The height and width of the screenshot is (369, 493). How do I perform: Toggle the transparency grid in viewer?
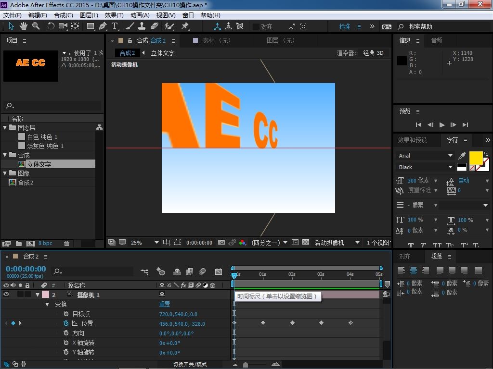[x=306, y=242]
